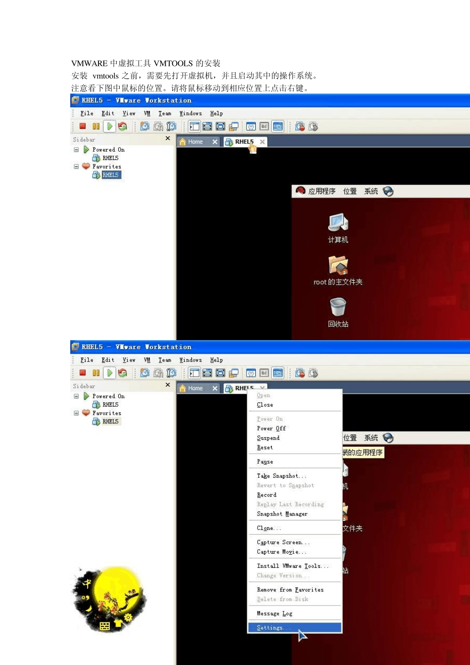
Task: Choose Capture Screen... in the context menu
Action: [295, 542]
